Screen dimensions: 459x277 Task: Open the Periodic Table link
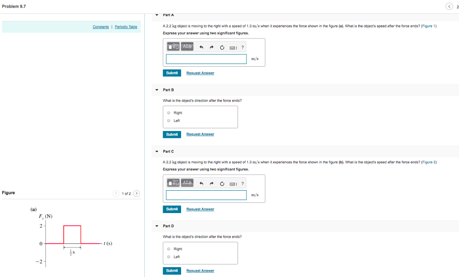[126, 27]
